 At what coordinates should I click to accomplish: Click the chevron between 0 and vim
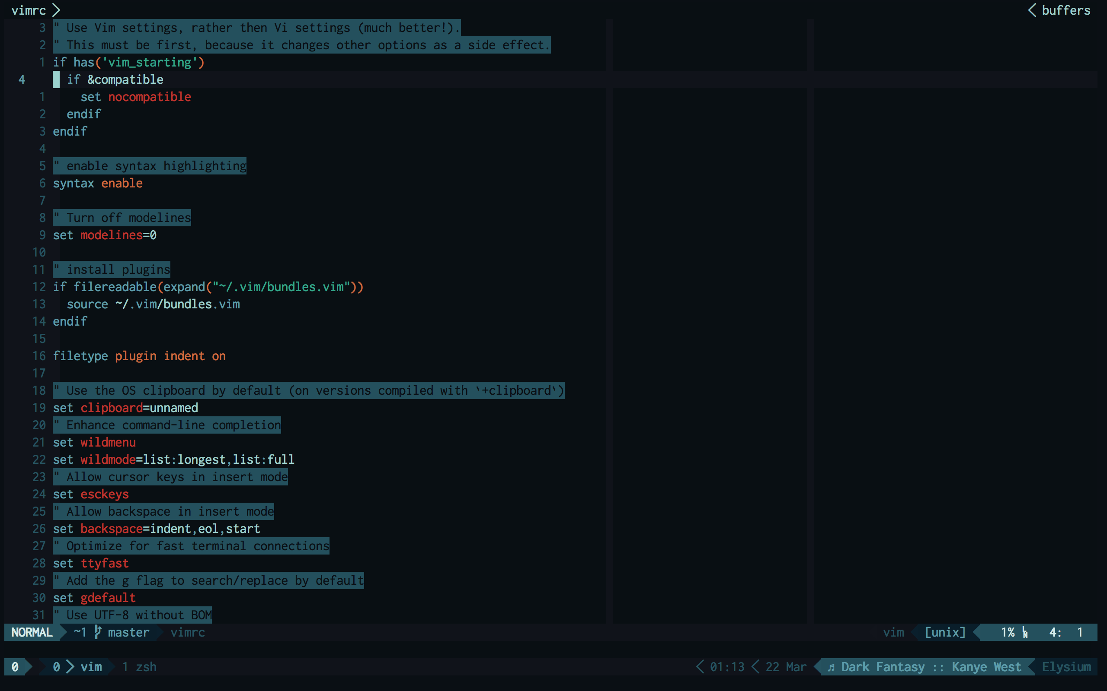(x=70, y=667)
